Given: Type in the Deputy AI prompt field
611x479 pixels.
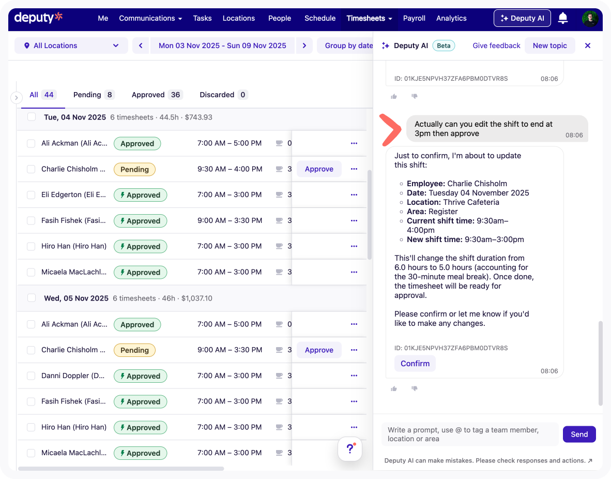Looking at the screenshot, I should (x=469, y=434).
